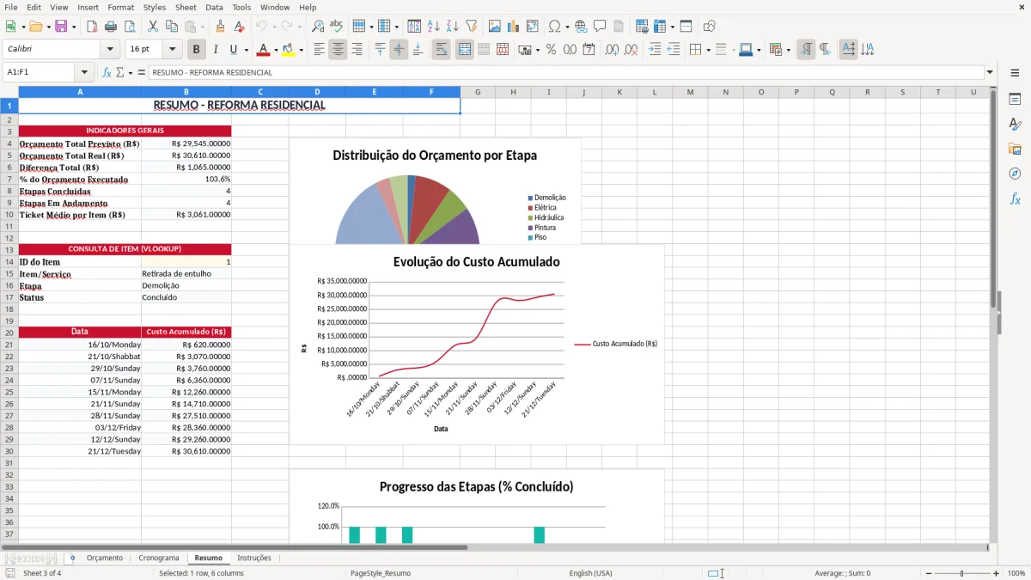Insert a comment
Image resolution: width=1031 pixels, height=580 pixels.
pyautogui.click(x=599, y=27)
